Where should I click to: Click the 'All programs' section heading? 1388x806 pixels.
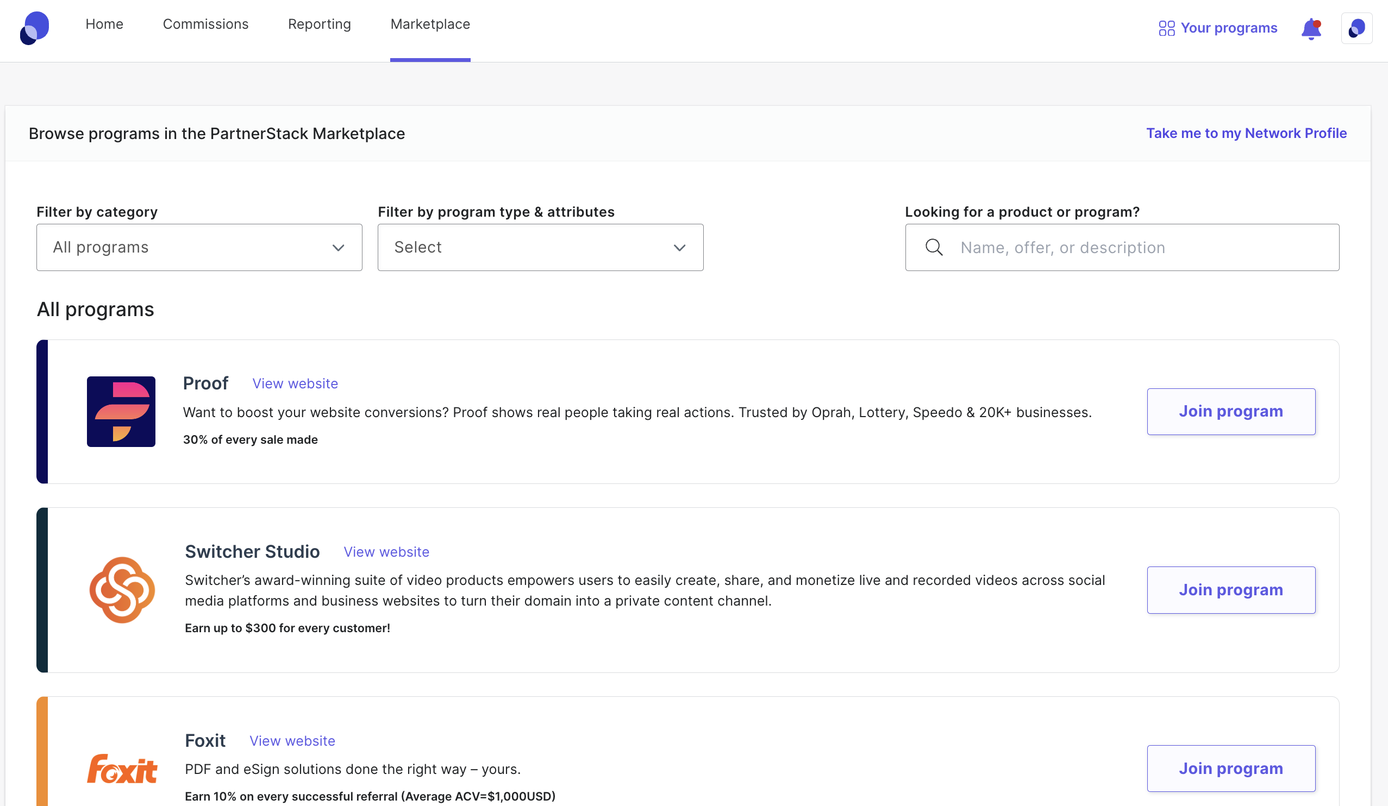(95, 310)
